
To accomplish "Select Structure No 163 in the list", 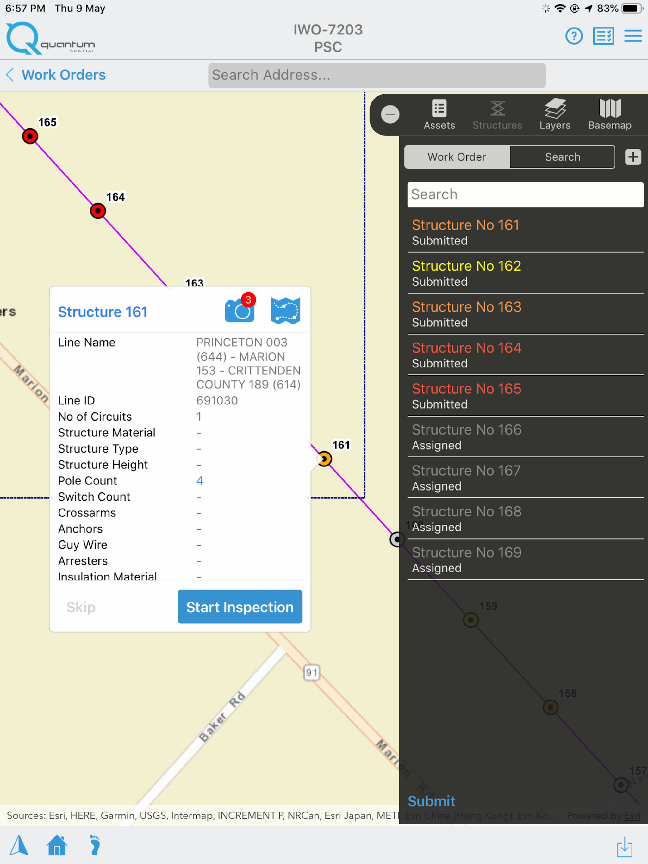I will coord(525,314).
